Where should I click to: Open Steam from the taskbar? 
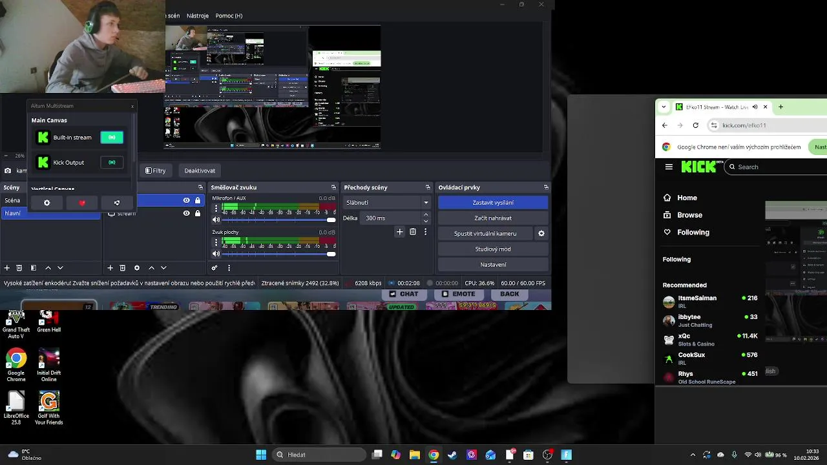pyautogui.click(x=452, y=455)
